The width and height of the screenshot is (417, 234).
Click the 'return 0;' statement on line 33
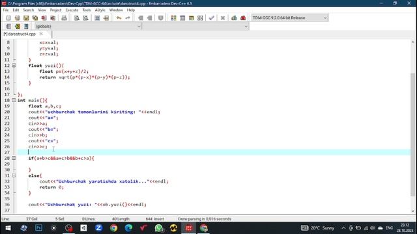pos(51,187)
